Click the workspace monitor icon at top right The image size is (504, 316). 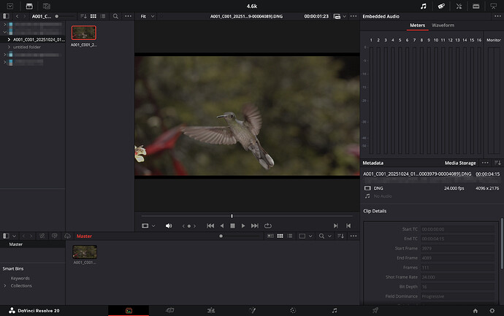pos(493,6)
